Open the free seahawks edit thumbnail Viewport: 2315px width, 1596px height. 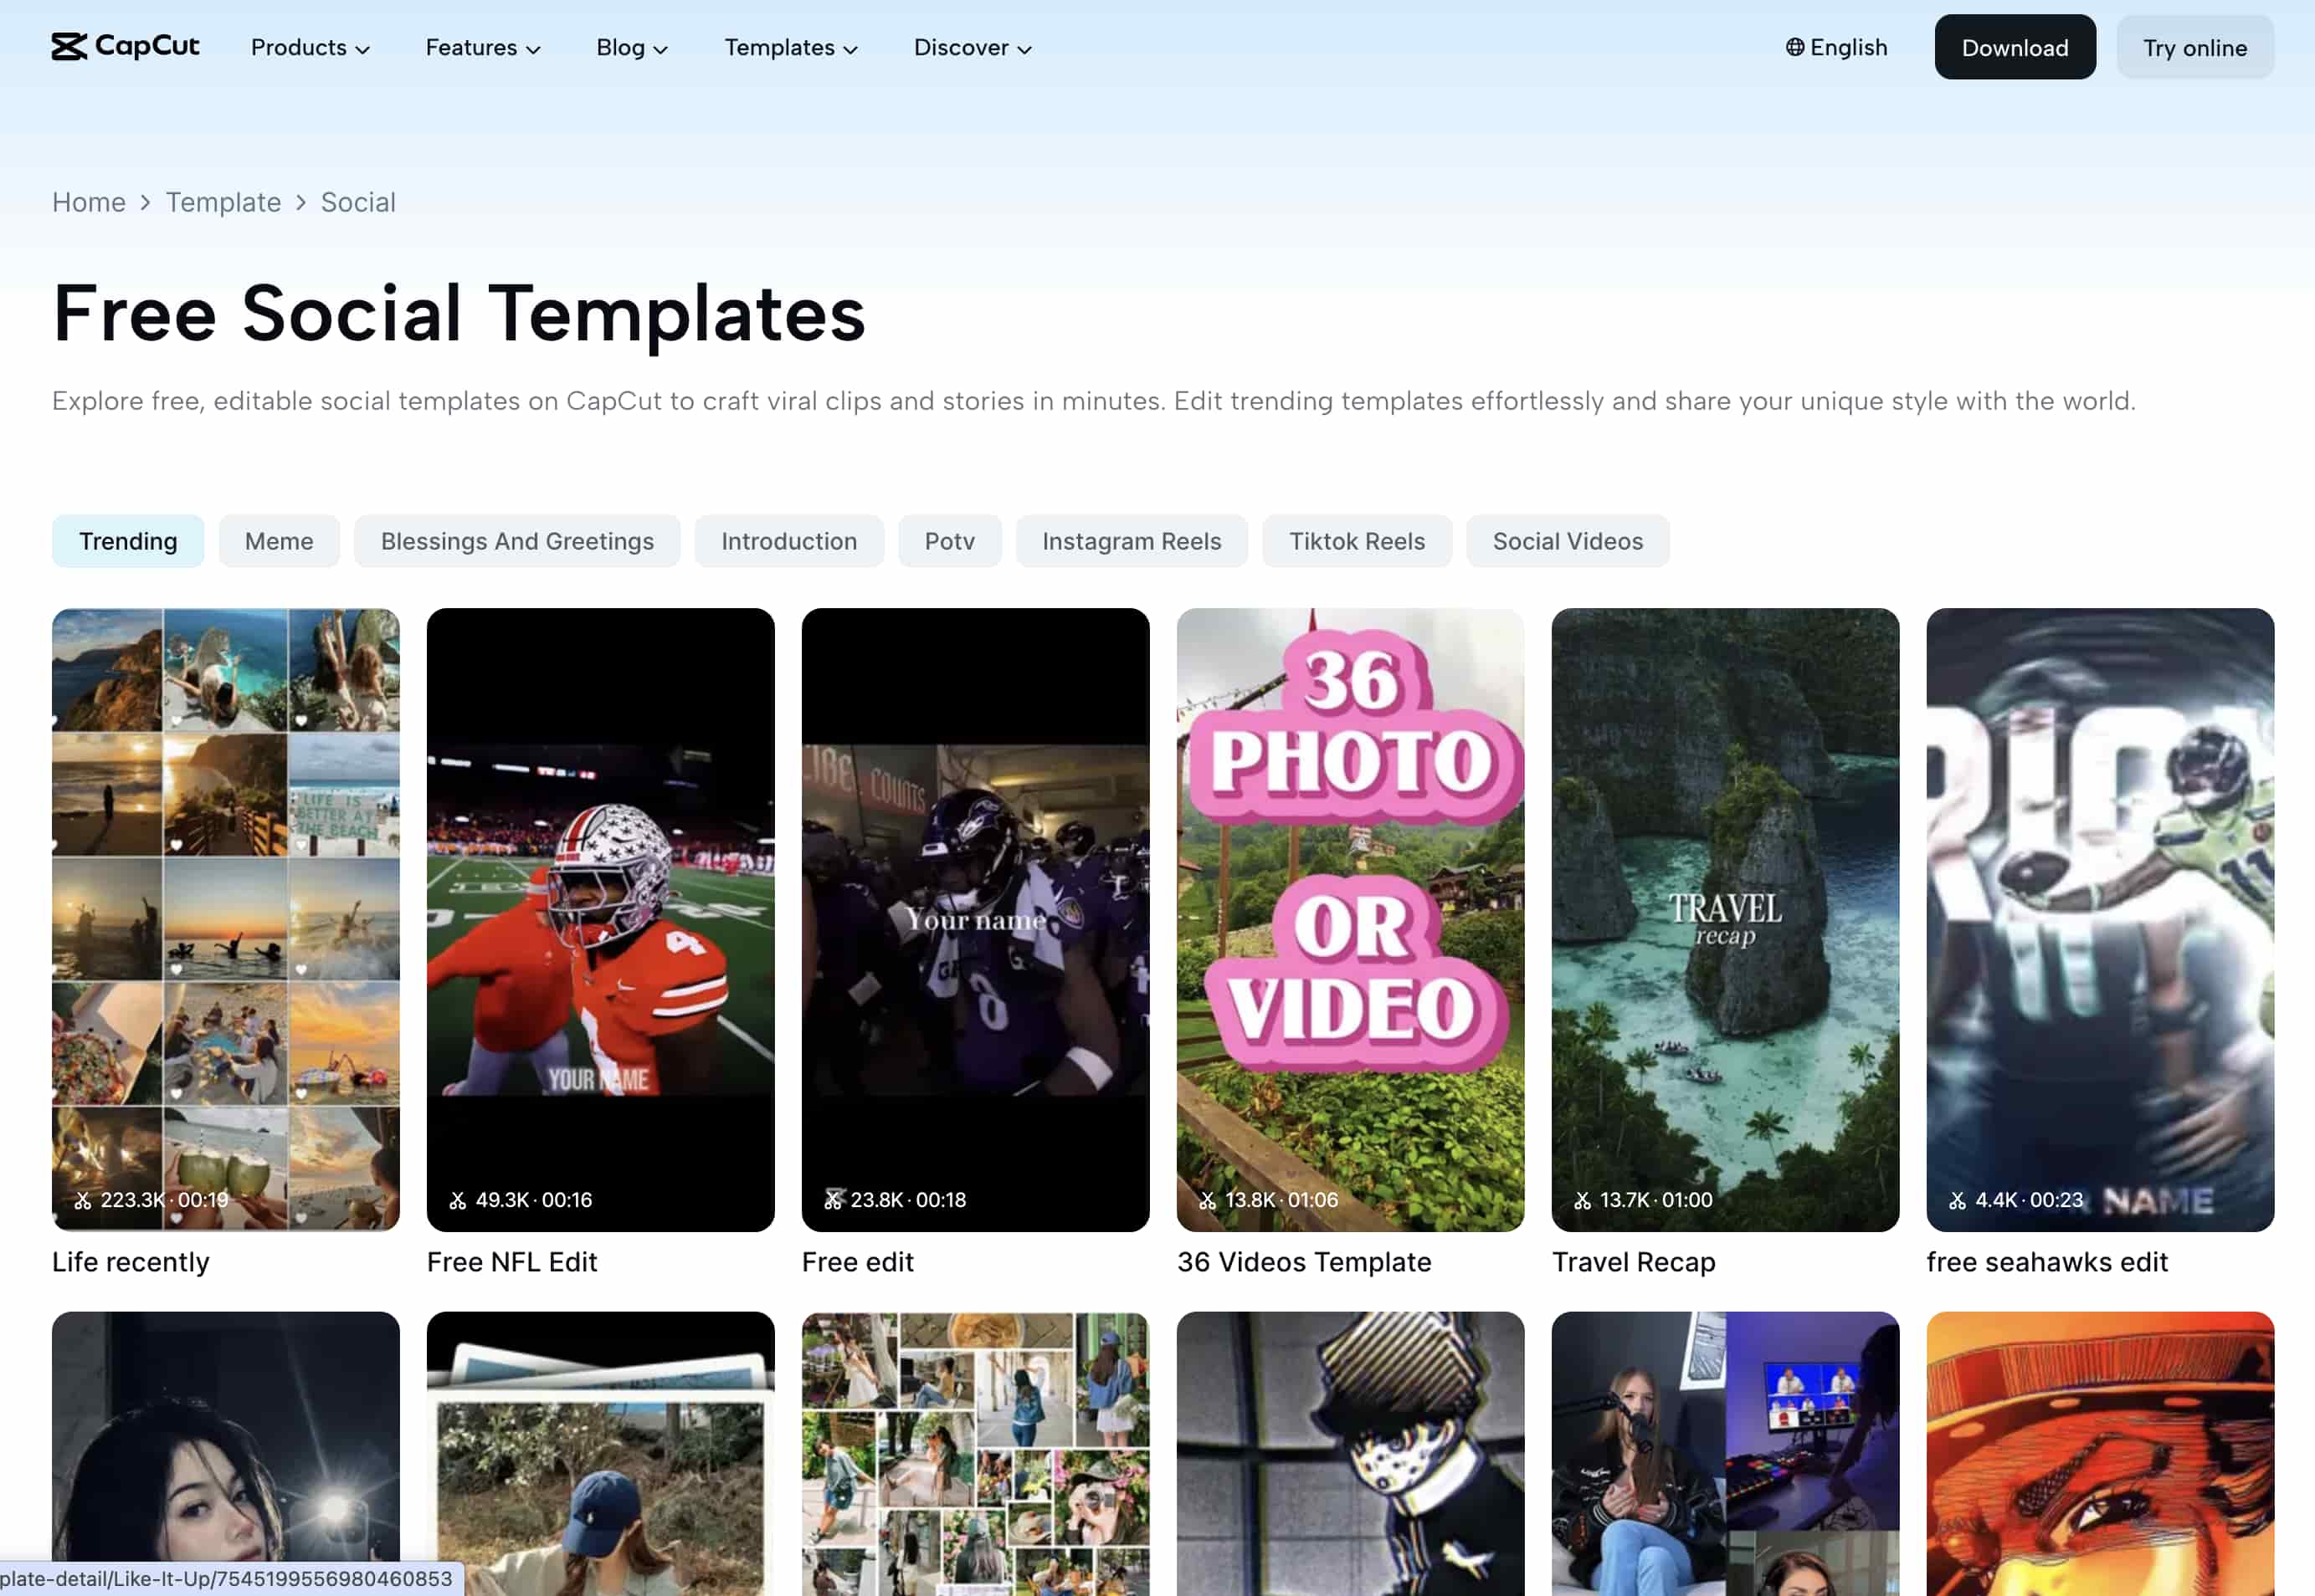click(2100, 919)
